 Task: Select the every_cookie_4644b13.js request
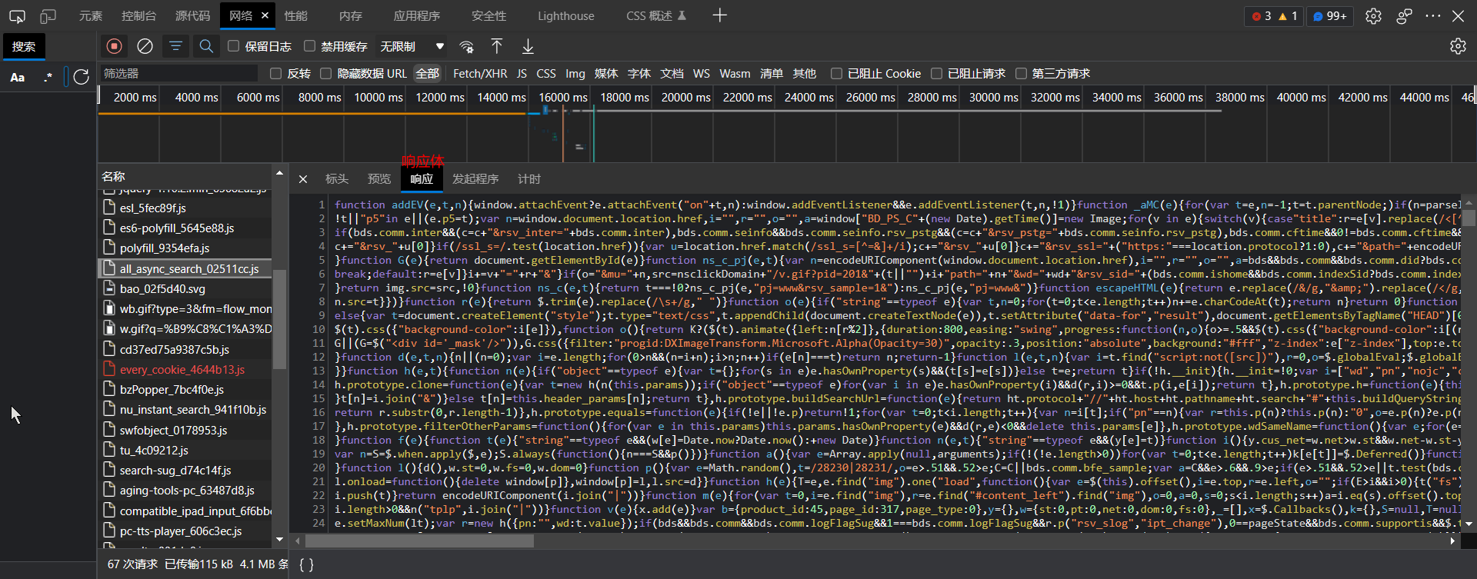[x=182, y=369]
